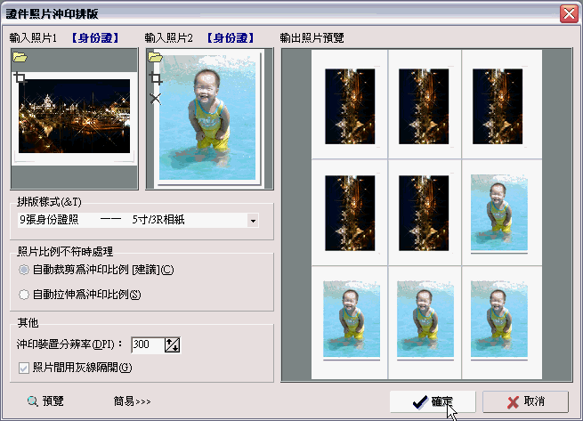The width and height of the screenshot is (583, 421).
Task: Click crop icon on input photo 2
Action: 156,78
